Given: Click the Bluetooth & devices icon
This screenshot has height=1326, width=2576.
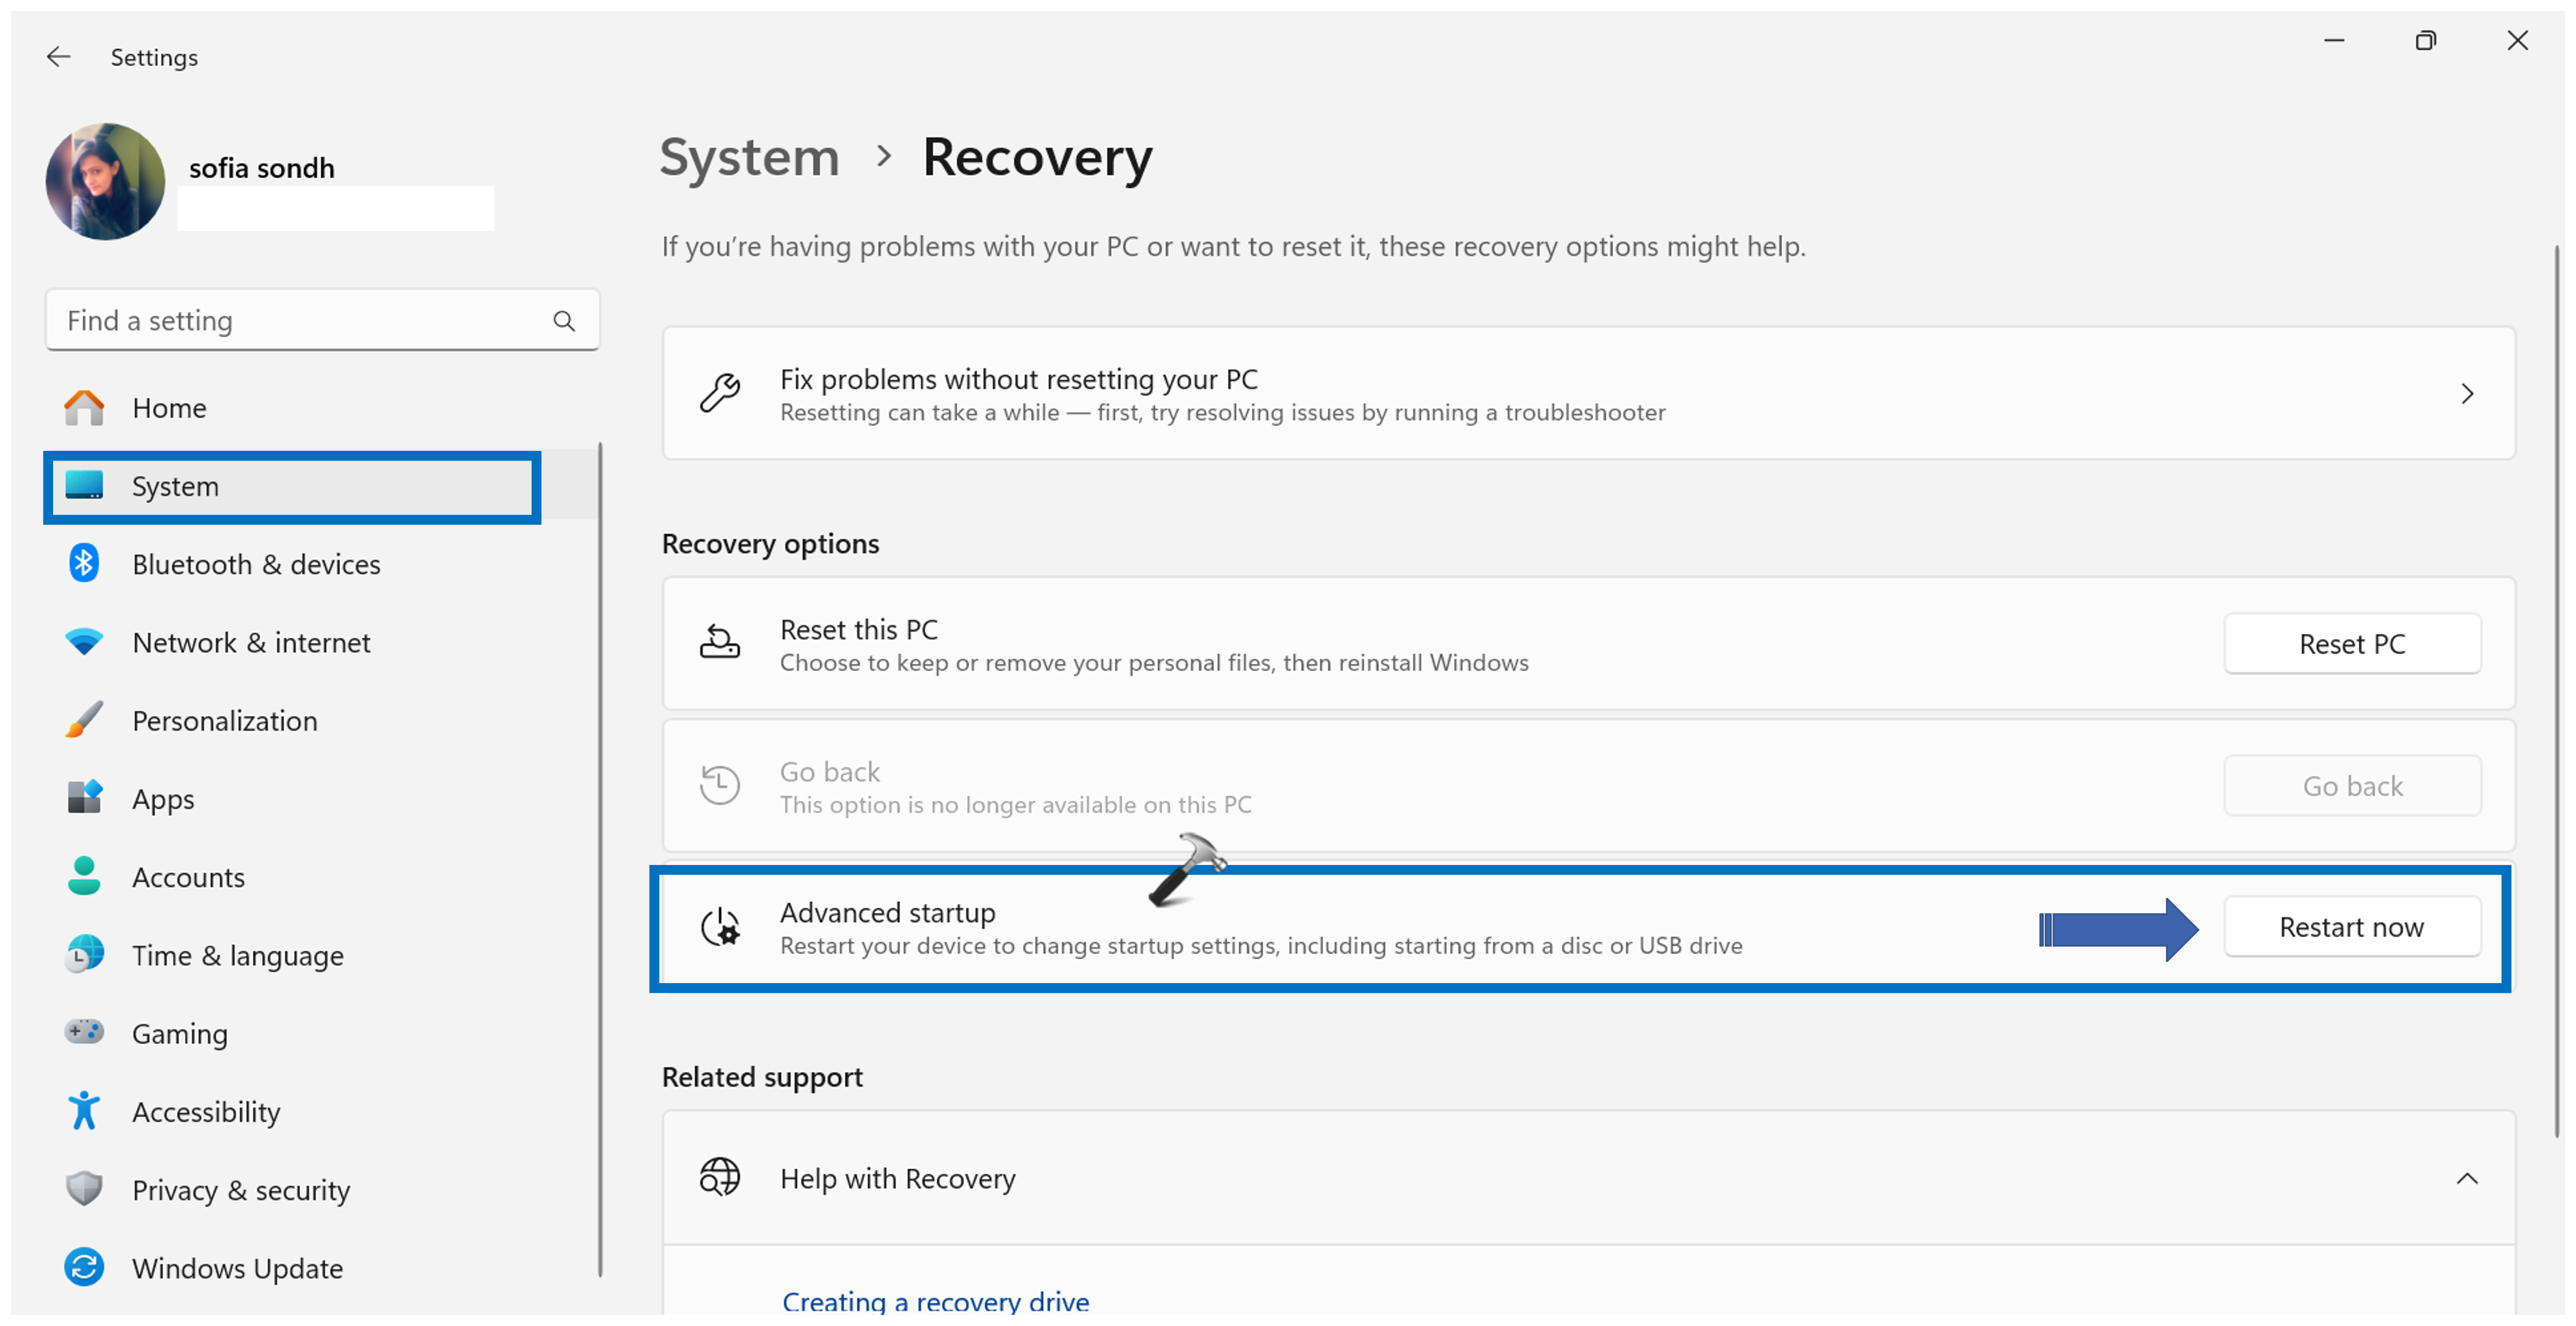Looking at the screenshot, I should click(x=84, y=564).
